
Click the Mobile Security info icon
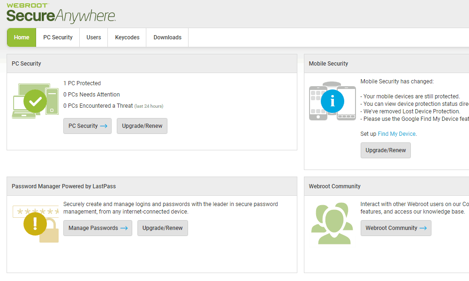point(333,101)
